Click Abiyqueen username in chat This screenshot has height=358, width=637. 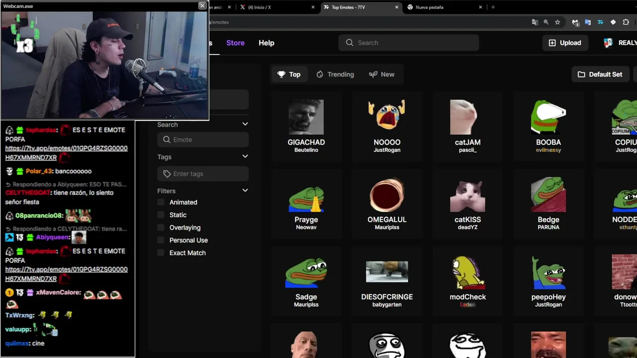point(52,237)
